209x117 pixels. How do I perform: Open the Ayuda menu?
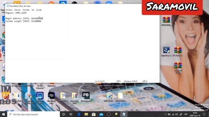(x=39, y=10)
